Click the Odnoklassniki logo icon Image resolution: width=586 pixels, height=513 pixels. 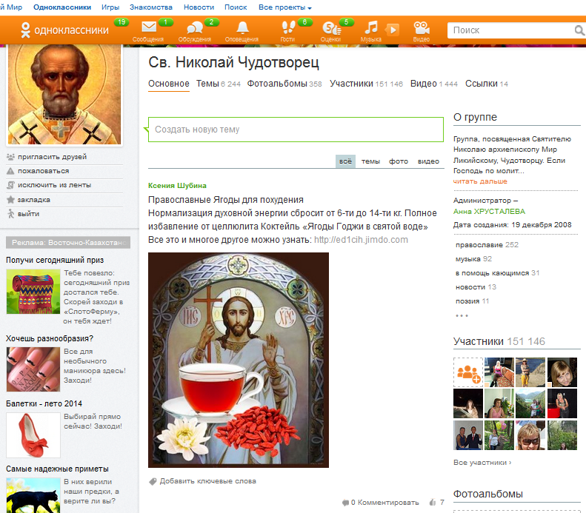tap(25, 30)
